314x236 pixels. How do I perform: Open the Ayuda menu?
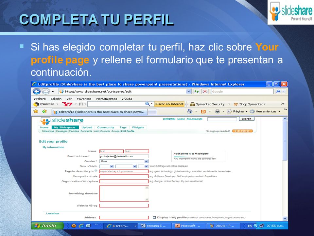pos(127,99)
